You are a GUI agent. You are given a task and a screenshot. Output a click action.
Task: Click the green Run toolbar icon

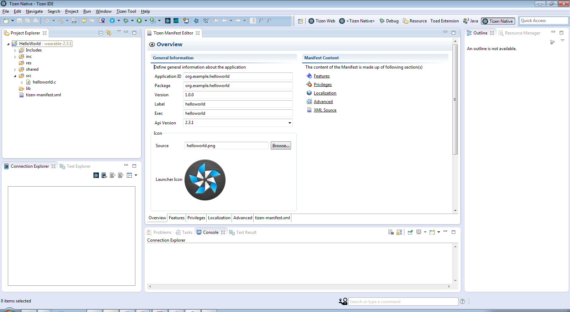[x=139, y=21]
